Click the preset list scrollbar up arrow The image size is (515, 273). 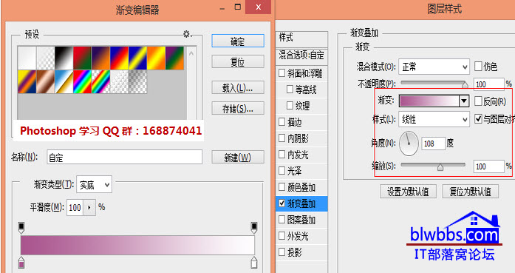(x=191, y=53)
